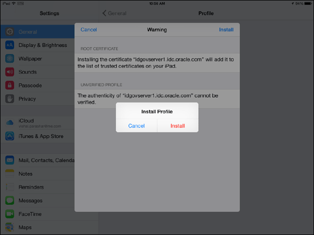Image resolution: width=314 pixels, height=235 pixels.
Task: Tap the UNVERIFIED PROFILE section header
Action: (101, 85)
